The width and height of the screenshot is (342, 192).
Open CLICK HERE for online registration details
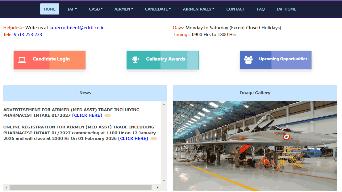pos(133,138)
